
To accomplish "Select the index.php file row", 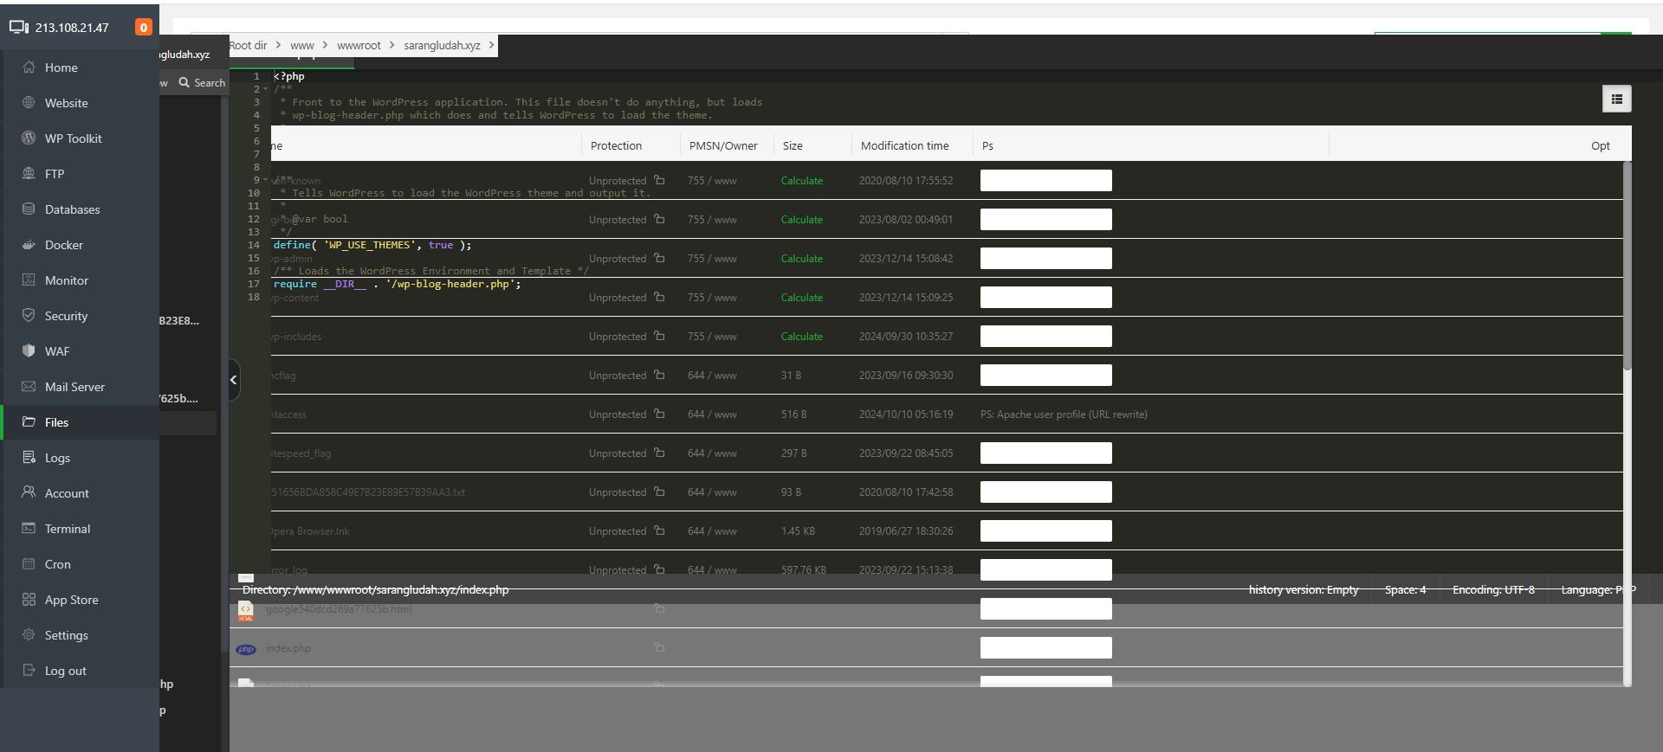I will coord(288,648).
